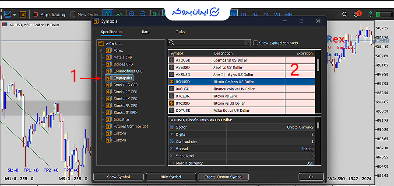The image size is (394, 186).
Task: Select the Futures Commodities group icon
Action: tap(108, 126)
